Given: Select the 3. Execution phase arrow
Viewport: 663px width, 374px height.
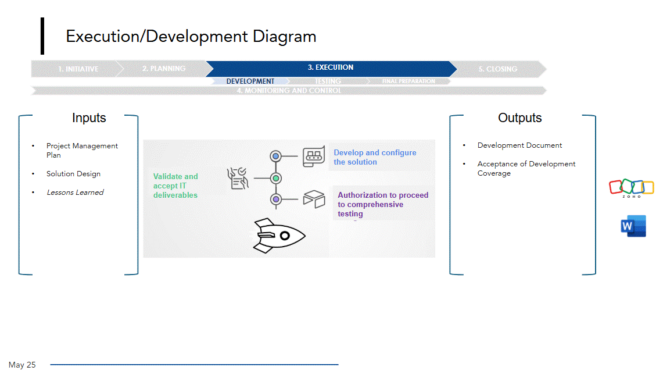Looking at the screenshot, I should pyautogui.click(x=330, y=68).
